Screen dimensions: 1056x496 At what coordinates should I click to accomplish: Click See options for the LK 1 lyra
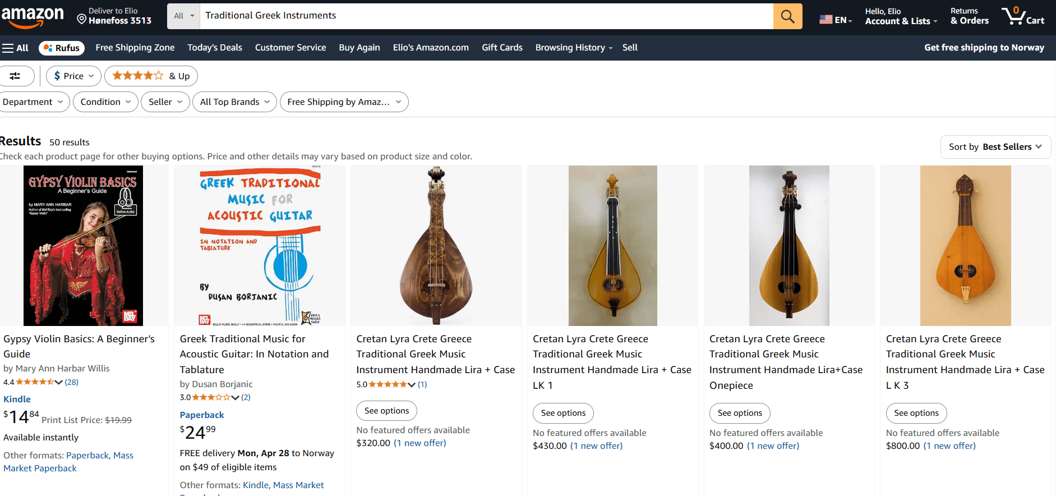pos(562,413)
